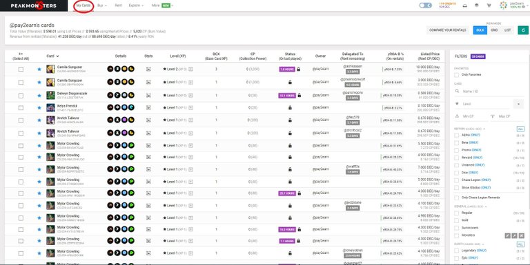Click plus icon beside Kelya Frendul level

[x=190, y=108]
